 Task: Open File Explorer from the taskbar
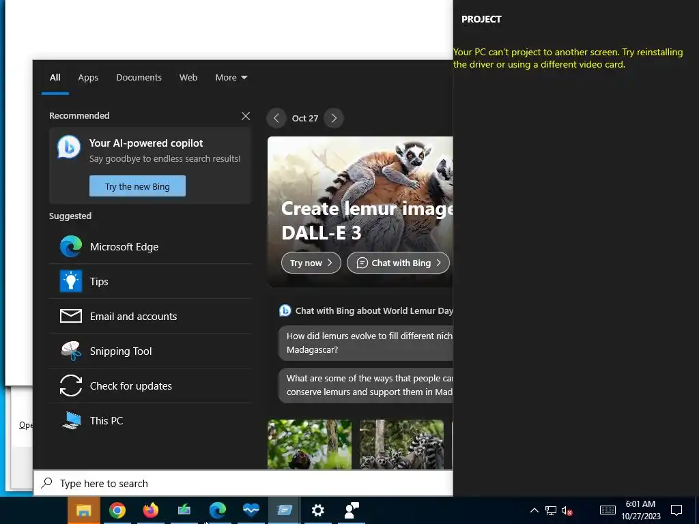[x=83, y=510]
